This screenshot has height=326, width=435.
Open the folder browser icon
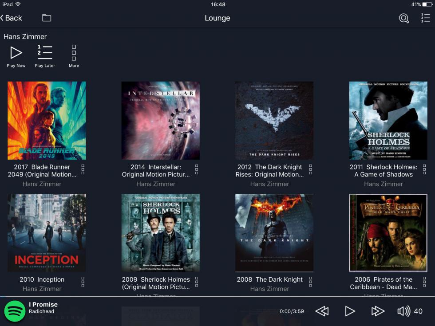[x=47, y=18]
